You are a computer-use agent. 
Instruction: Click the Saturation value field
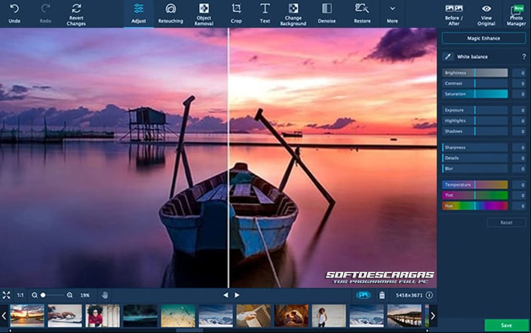(519, 94)
